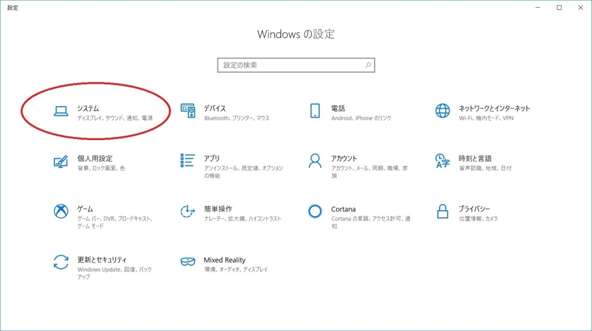Open the 電話 category title
The height and width of the screenshot is (331, 592).
click(x=338, y=108)
